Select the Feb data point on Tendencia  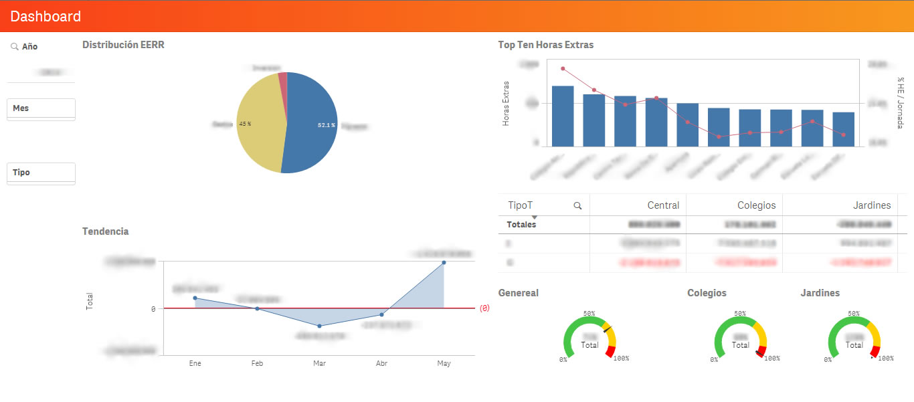point(257,308)
